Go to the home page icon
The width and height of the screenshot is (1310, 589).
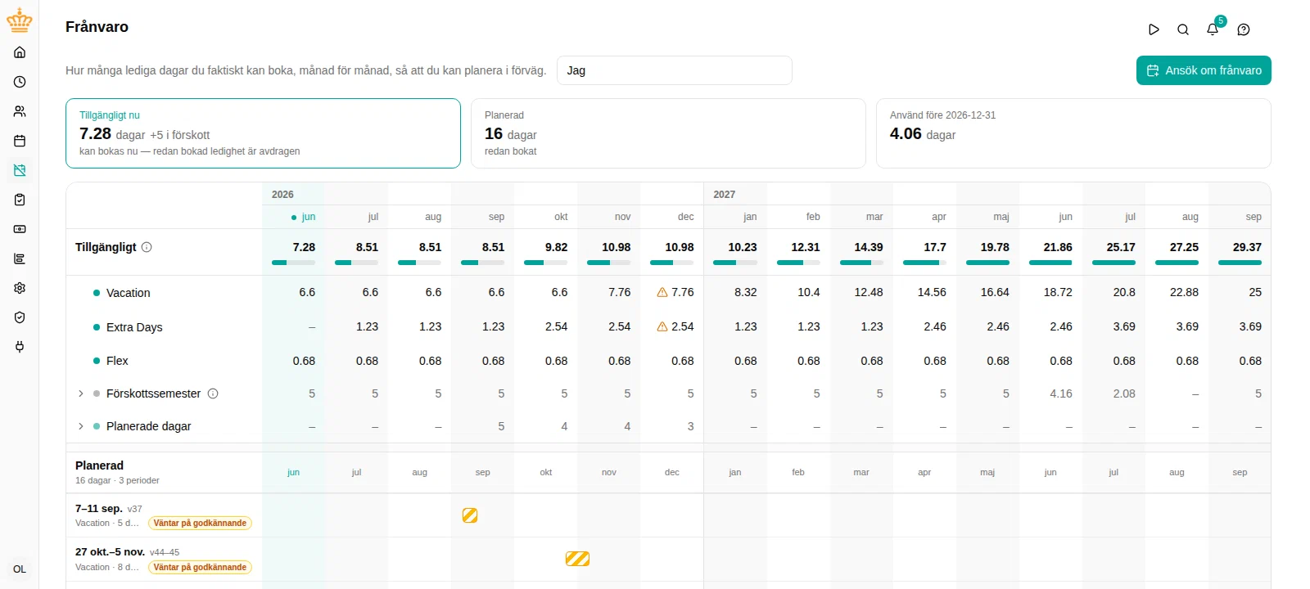(20, 52)
